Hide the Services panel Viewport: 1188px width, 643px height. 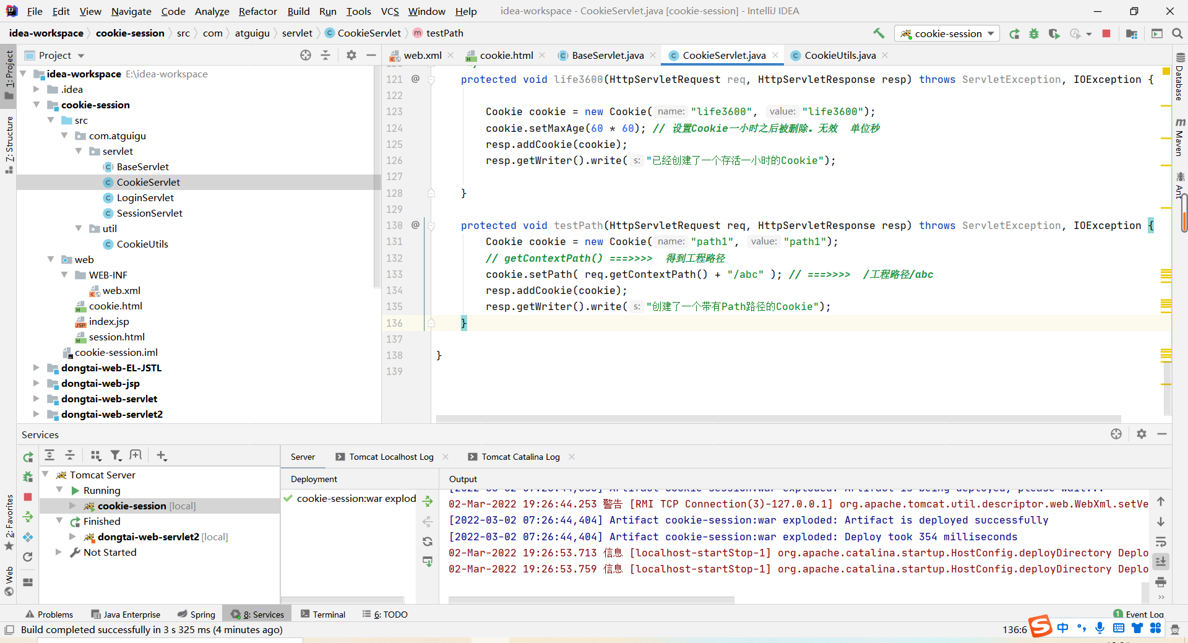pyautogui.click(x=1162, y=434)
